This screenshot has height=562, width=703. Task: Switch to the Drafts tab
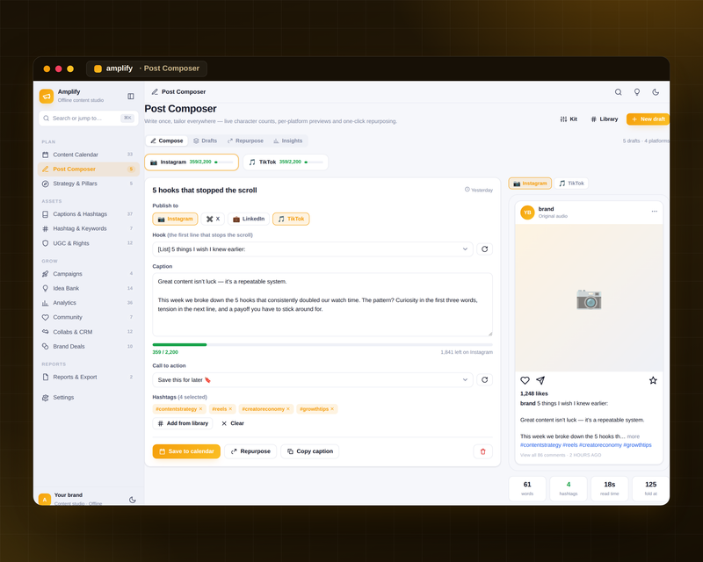(x=205, y=140)
